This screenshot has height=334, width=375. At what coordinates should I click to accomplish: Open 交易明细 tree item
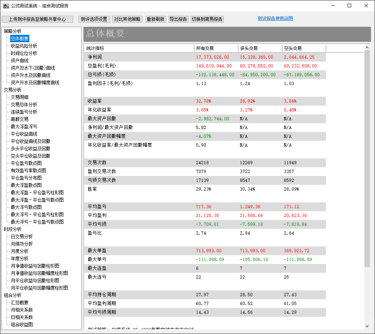20,97
